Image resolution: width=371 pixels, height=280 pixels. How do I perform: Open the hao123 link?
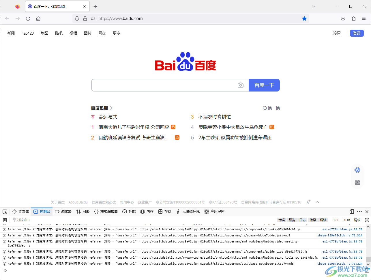[28, 33]
